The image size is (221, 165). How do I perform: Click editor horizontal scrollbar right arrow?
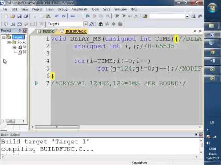(x=200, y=127)
